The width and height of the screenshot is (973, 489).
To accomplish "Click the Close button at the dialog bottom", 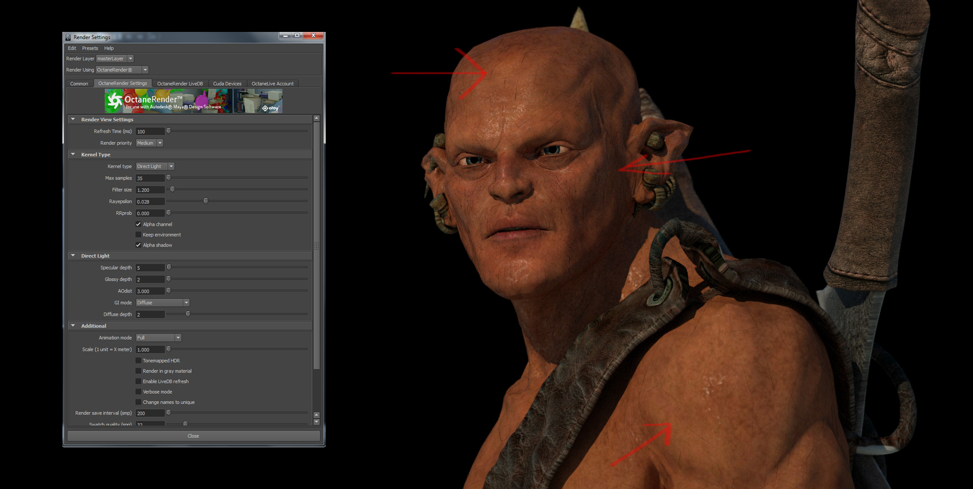I will (x=193, y=436).
